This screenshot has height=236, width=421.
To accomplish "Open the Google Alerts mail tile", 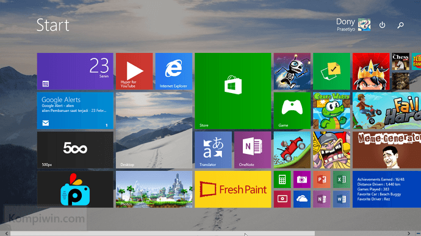I will click(x=75, y=111).
